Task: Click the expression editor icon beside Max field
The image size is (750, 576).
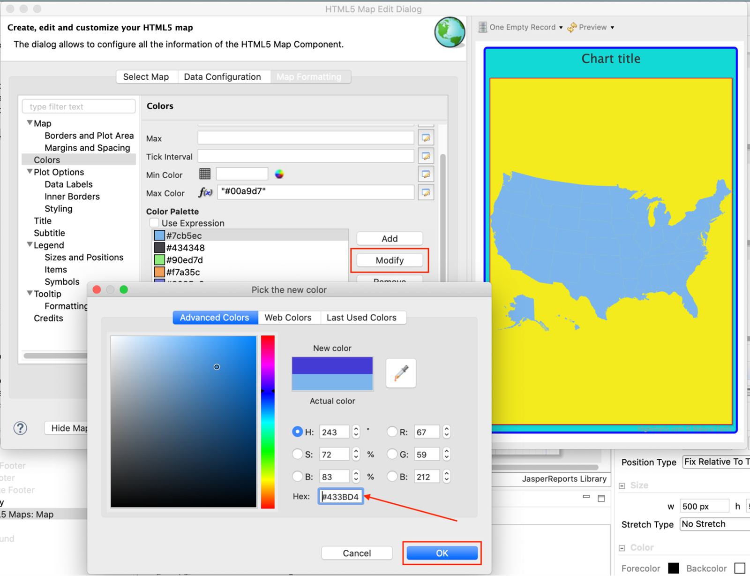Action: 426,138
